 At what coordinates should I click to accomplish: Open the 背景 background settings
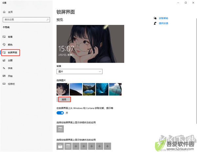pos(8,37)
